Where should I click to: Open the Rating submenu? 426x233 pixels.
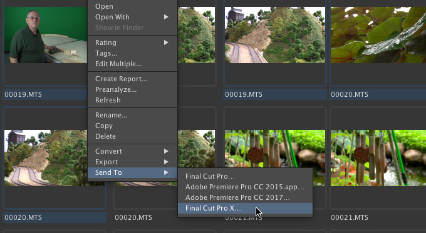[132, 42]
